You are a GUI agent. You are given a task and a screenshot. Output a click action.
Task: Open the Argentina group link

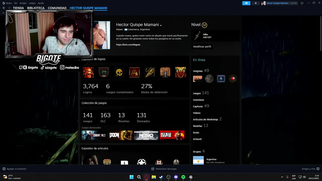click(211, 159)
